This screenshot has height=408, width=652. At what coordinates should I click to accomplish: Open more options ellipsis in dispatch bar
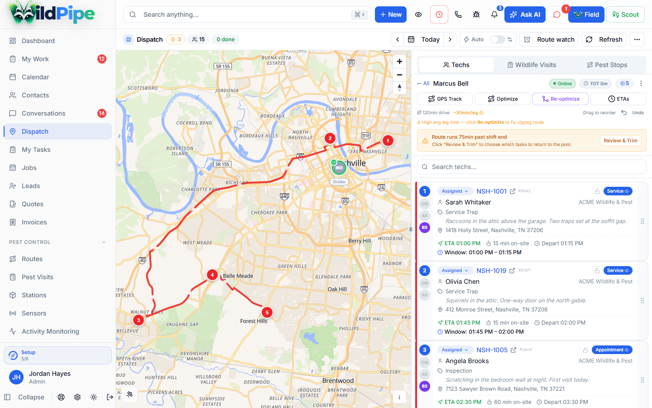tap(637, 39)
